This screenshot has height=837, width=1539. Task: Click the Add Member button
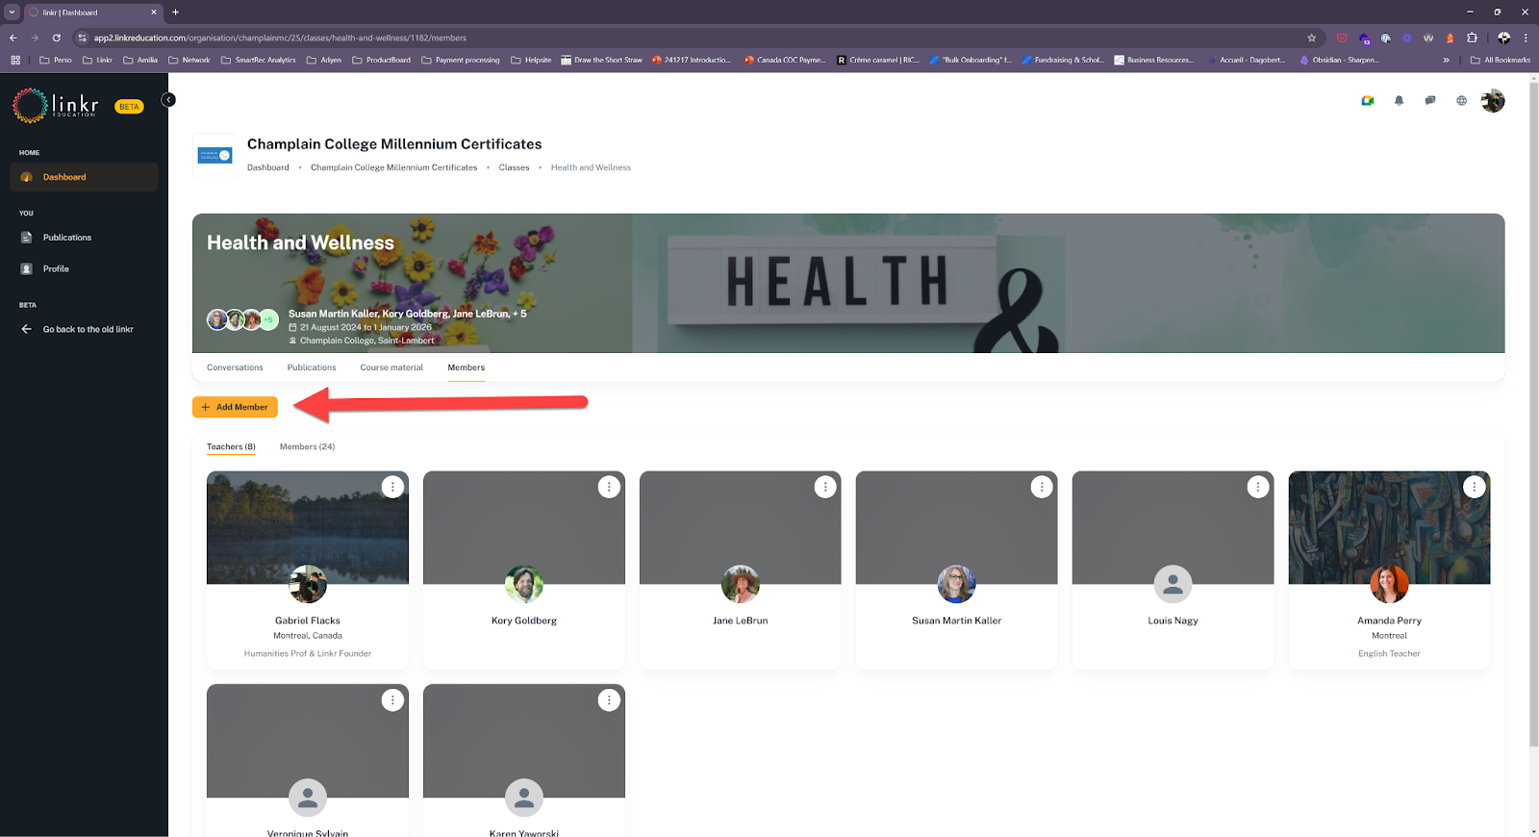click(235, 407)
